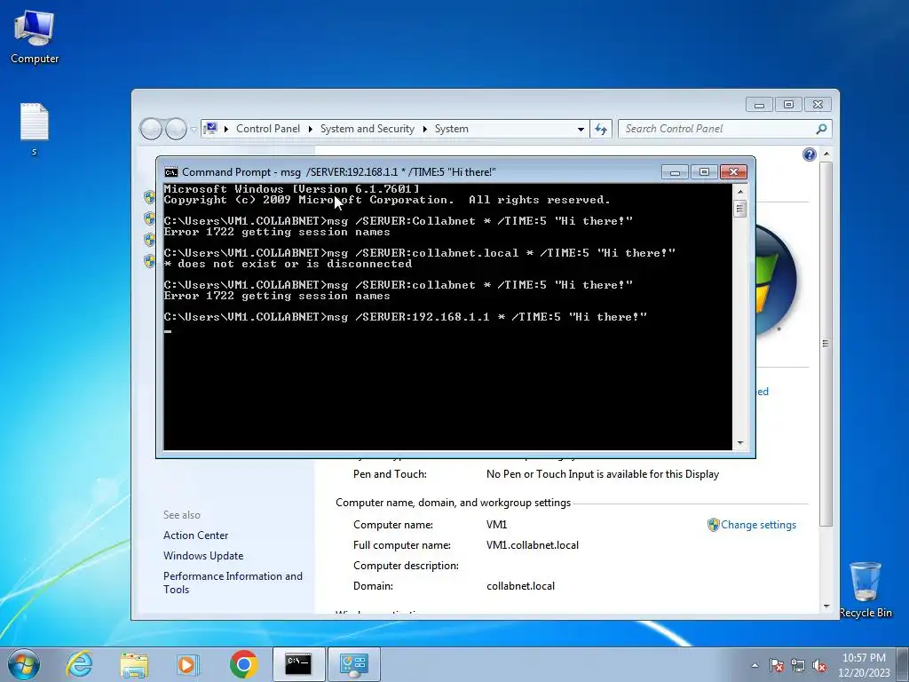This screenshot has width=909, height=682.
Task: Click the Command Prompt scrollbar thumb
Action: pos(739,208)
